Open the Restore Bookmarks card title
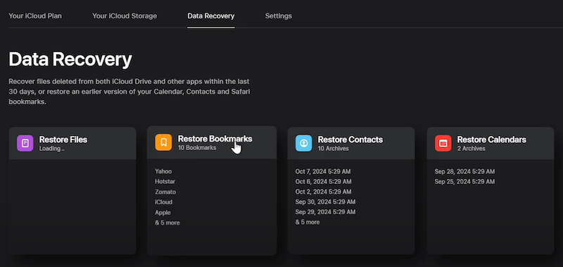 (215, 139)
